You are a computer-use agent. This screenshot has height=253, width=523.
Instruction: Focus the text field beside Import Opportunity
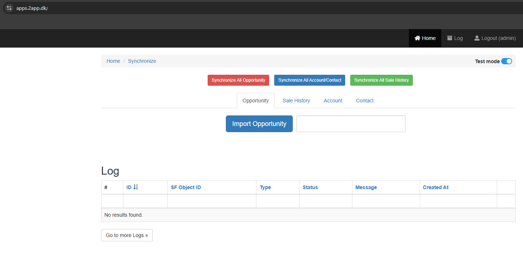point(351,124)
